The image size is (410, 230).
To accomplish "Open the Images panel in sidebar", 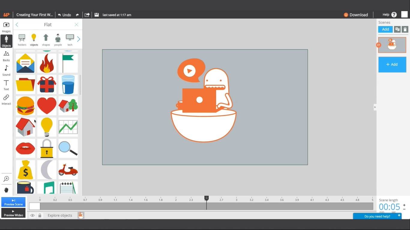I will click(6, 27).
